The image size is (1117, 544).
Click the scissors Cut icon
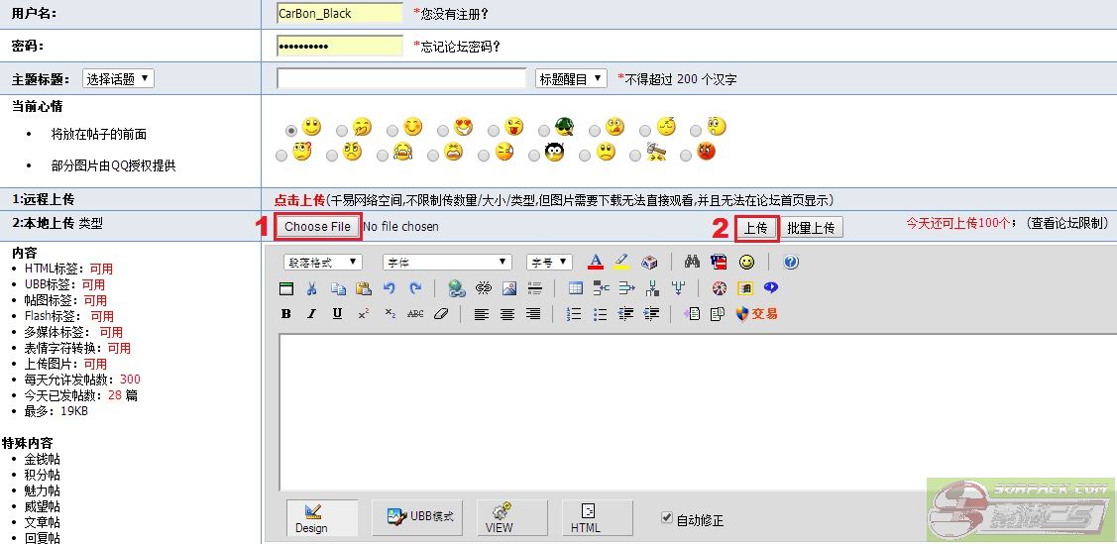[x=311, y=288]
